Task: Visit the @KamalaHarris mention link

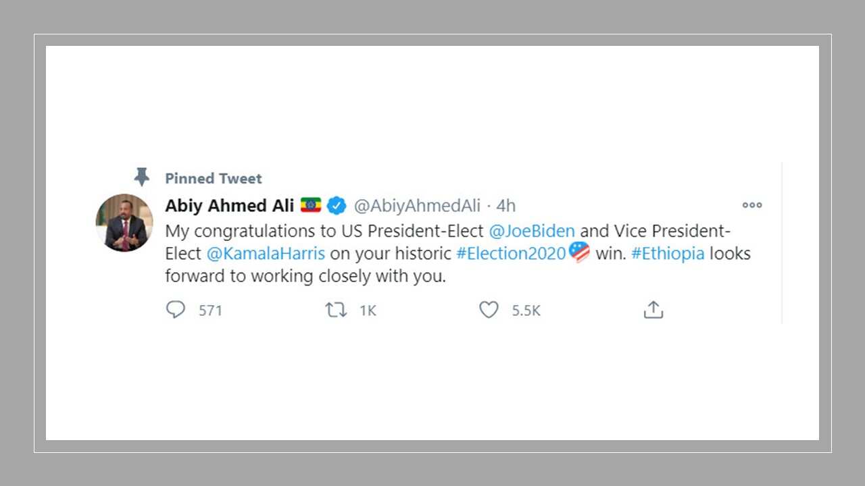Action: click(266, 254)
